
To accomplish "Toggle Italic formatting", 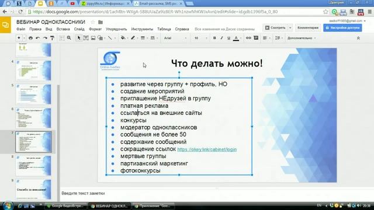I will (221, 38).
